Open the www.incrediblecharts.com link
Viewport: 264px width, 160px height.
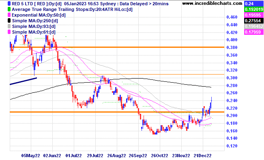pyautogui.click(x=212, y=3)
